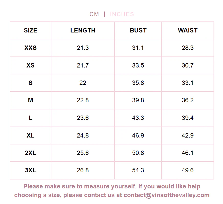Viewport: 223px width, 204px height.
Task: Click the XXS bust value 31.1
Action: (x=138, y=48)
